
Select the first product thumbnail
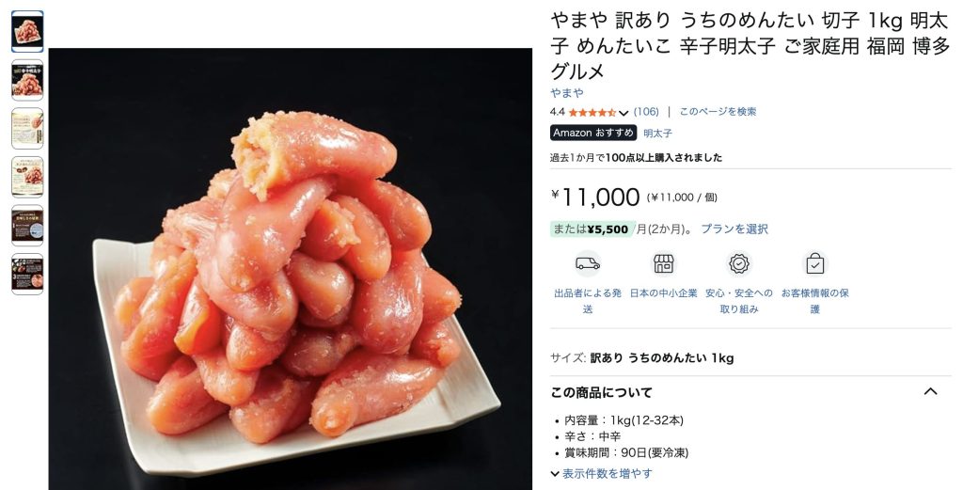coord(27,31)
